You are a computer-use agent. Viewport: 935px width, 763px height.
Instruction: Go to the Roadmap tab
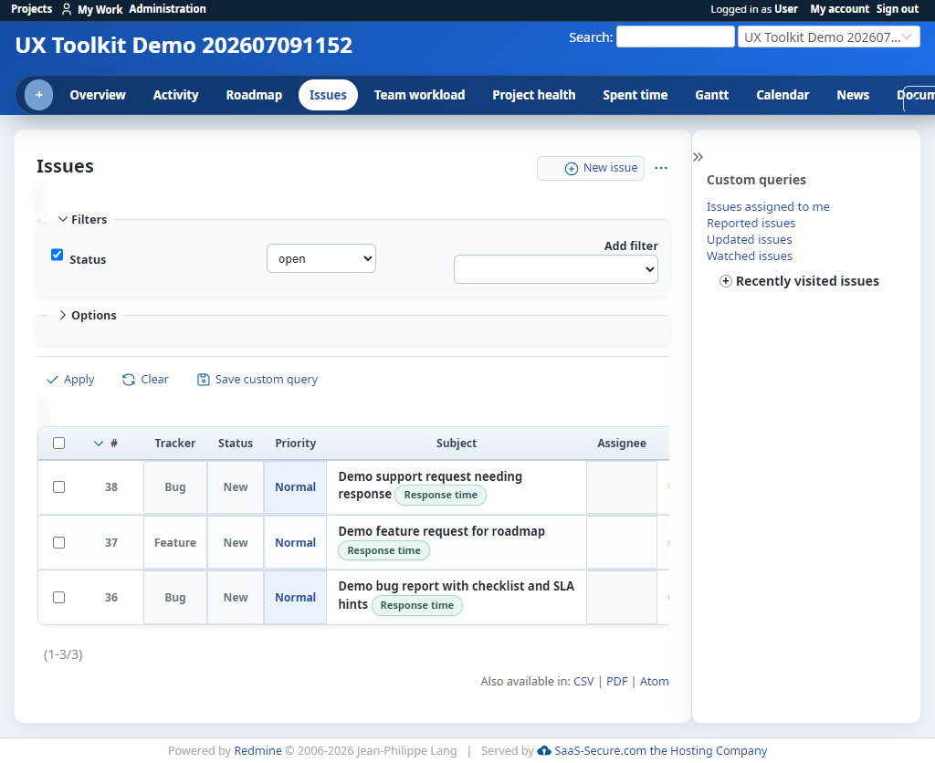(254, 95)
